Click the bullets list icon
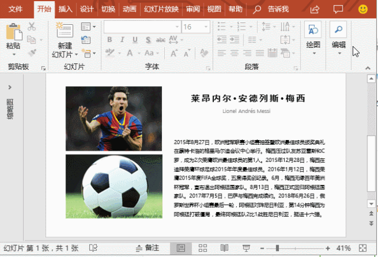This screenshot has height=257, width=378. coord(221,26)
